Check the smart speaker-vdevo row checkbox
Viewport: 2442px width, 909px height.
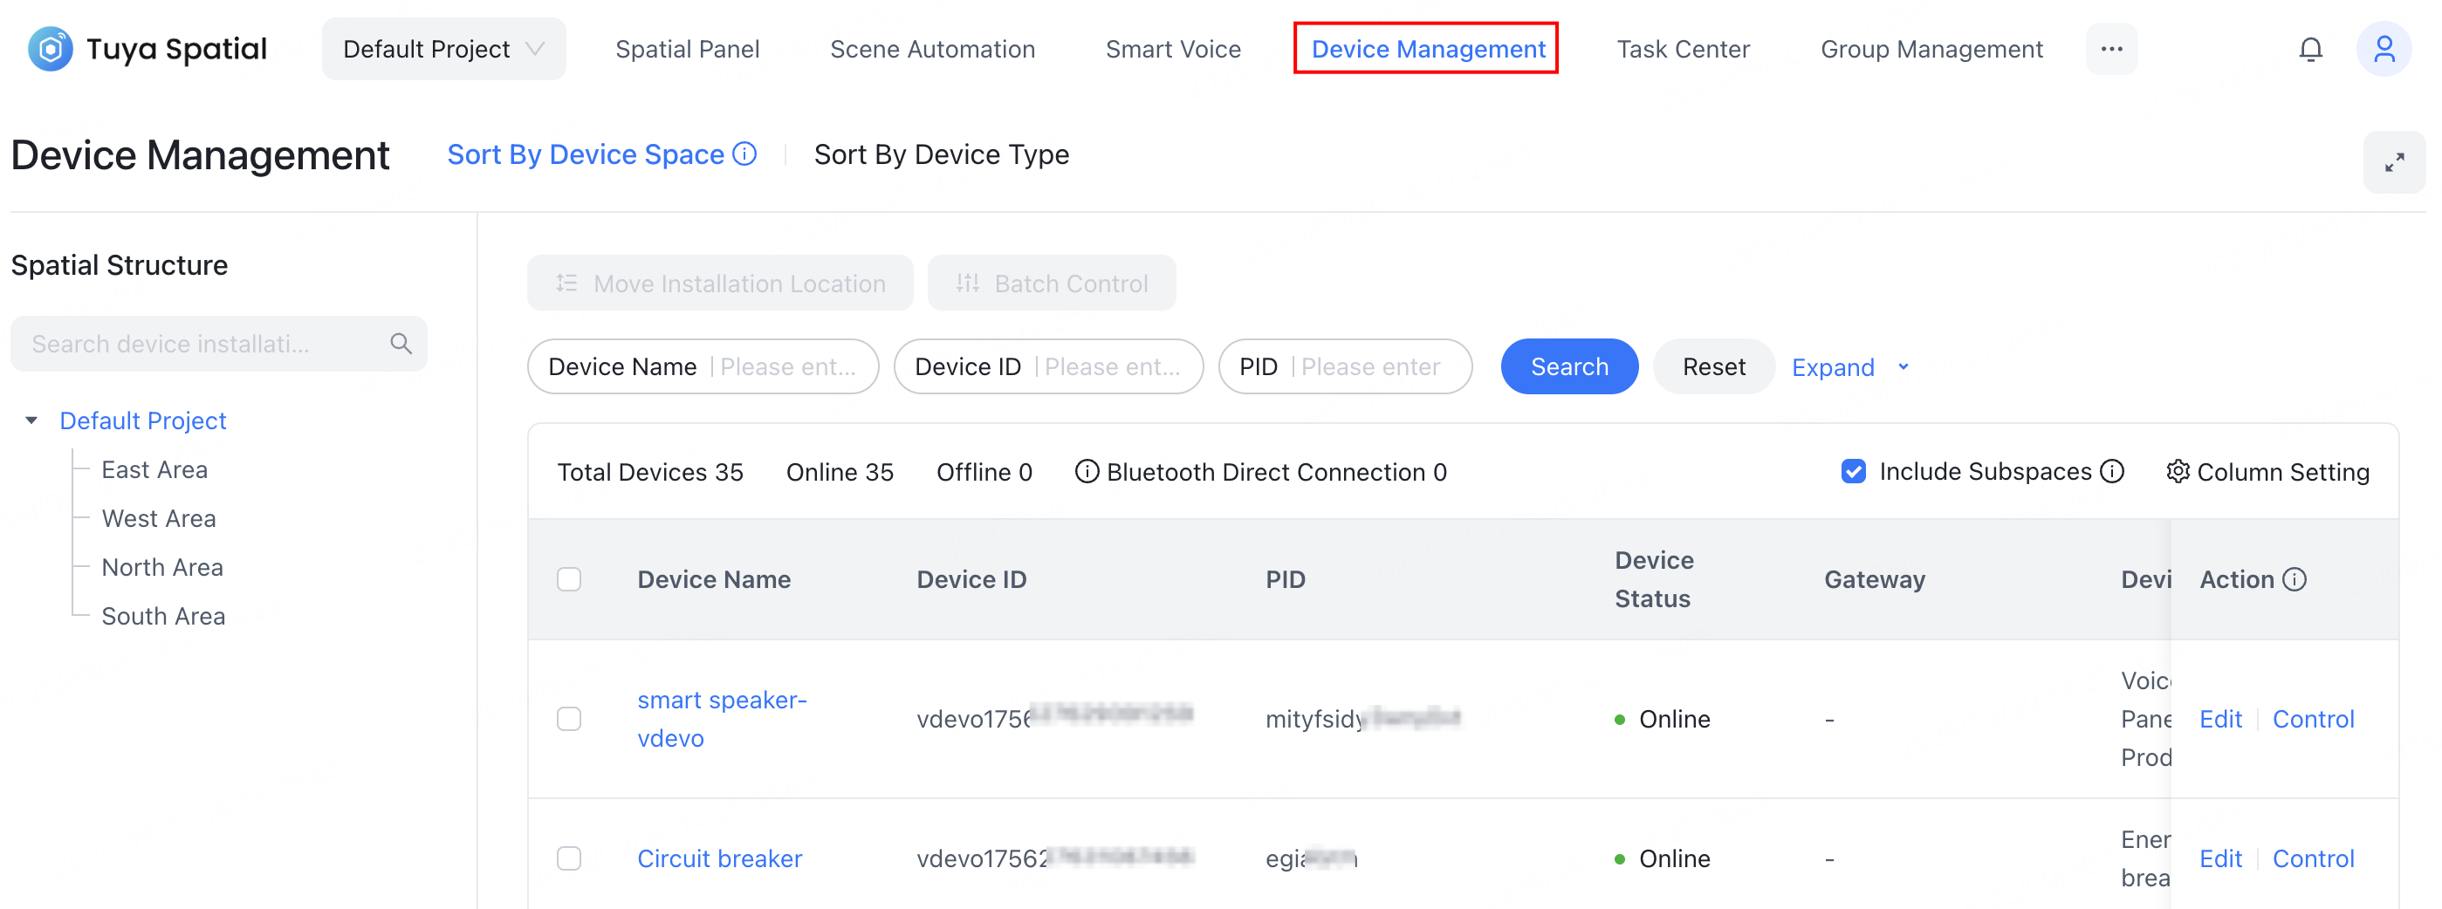click(x=569, y=719)
